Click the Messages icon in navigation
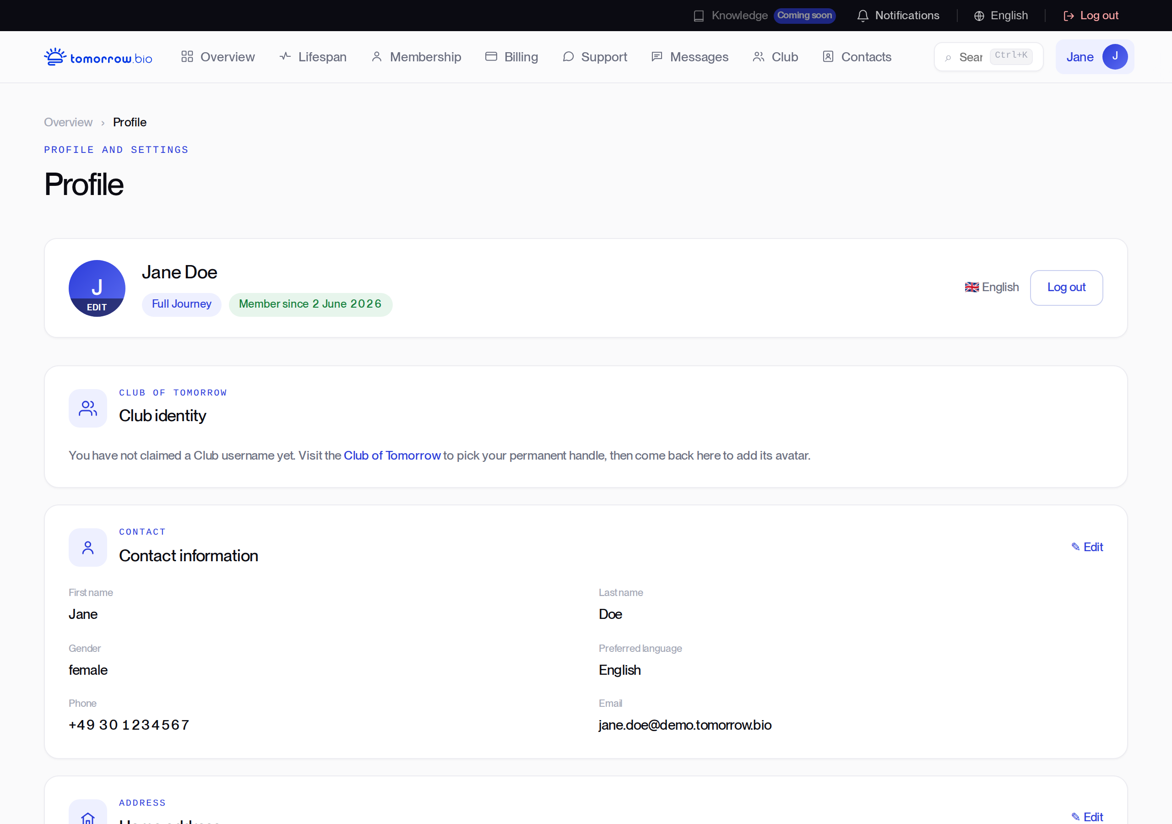 click(657, 57)
